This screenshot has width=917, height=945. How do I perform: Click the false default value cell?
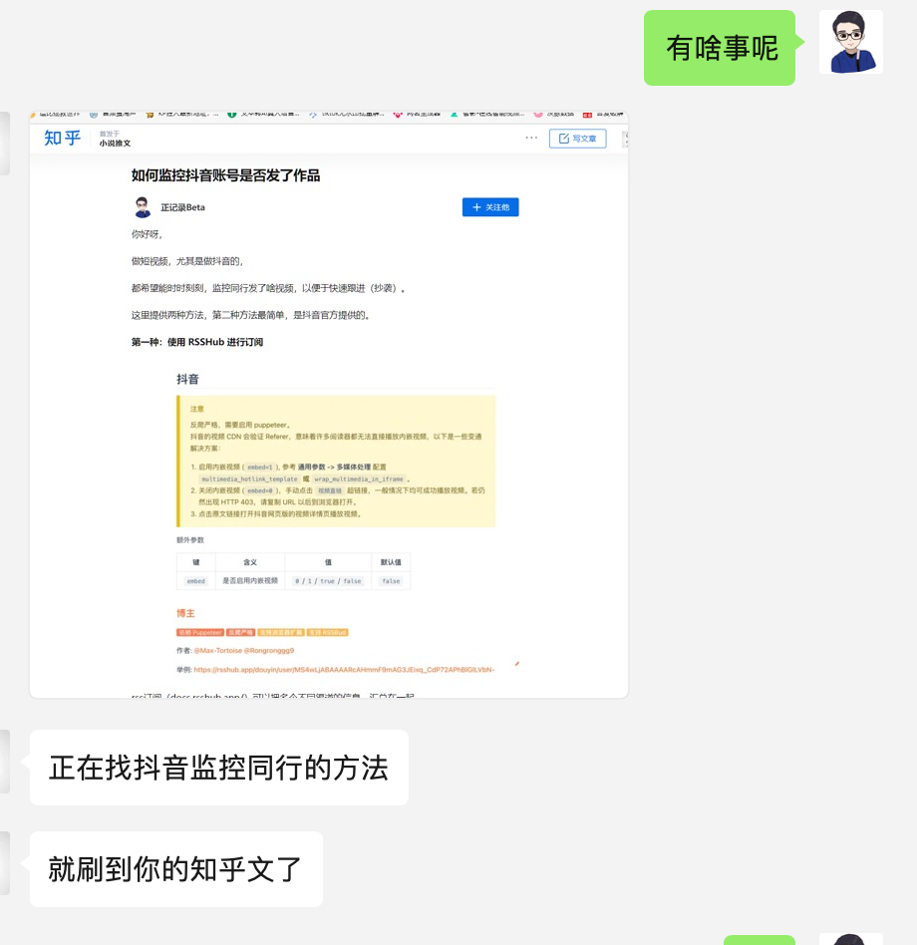(391, 581)
